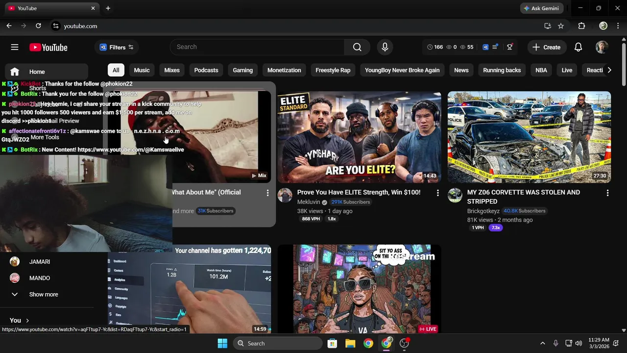Viewport: 627px width, 353px height.
Task: Open options for Prove You Have ELITE video
Action: pos(437,193)
